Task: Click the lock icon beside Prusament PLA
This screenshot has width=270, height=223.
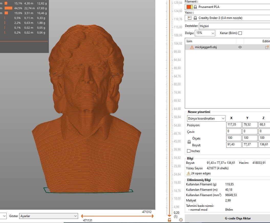Action: coord(195,7)
